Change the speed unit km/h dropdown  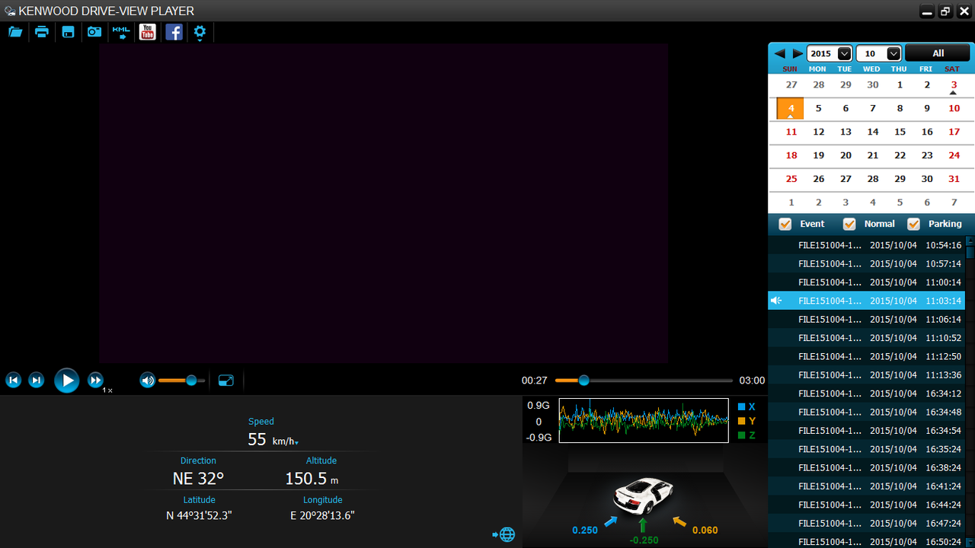tap(286, 441)
